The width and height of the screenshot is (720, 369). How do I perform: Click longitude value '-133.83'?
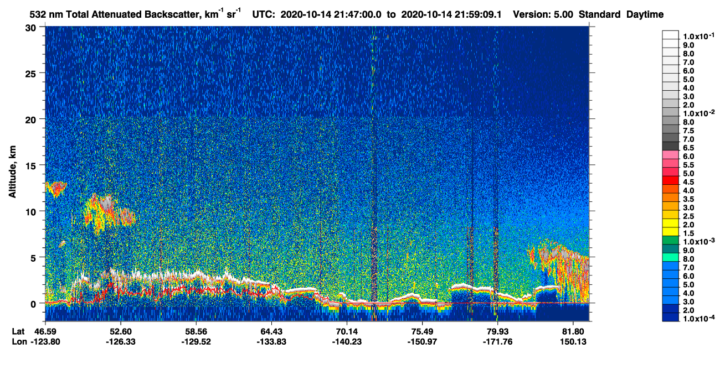coord(271,342)
